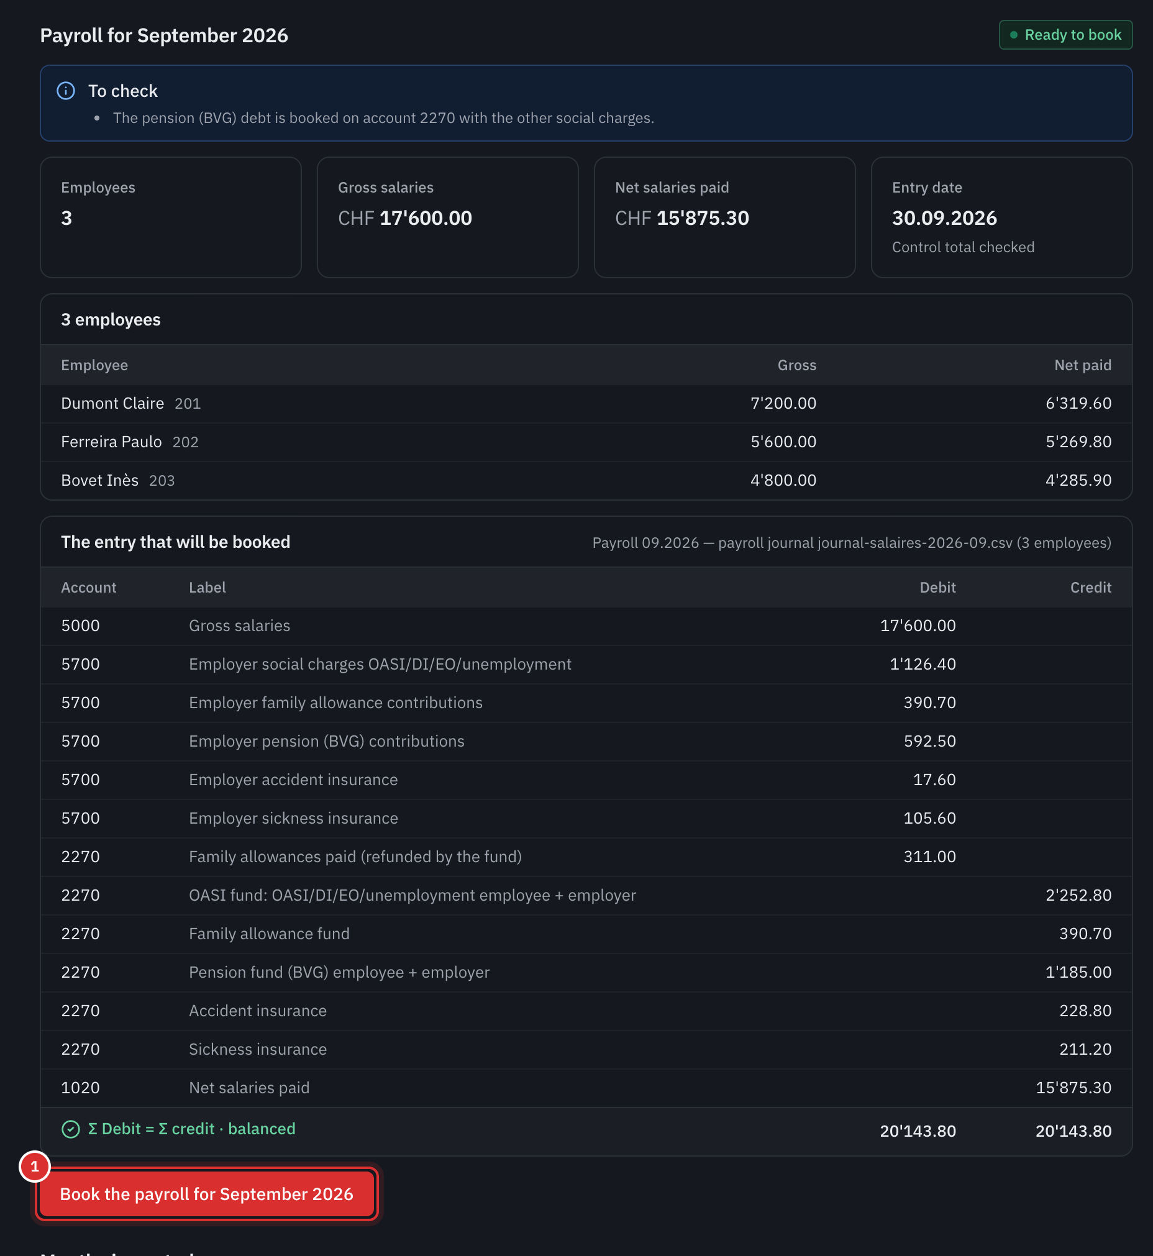The width and height of the screenshot is (1153, 1256).
Task: Click the Debit column header
Action: pos(937,587)
